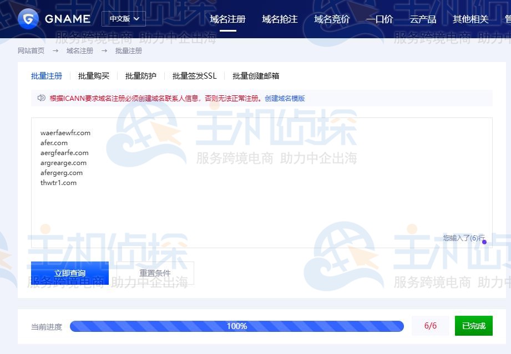
Task: Click inside the domain list textarea
Action: tap(262, 182)
